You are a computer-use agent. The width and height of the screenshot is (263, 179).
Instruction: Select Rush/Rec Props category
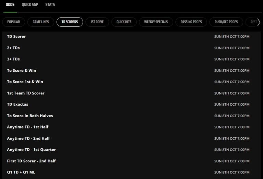[x=226, y=22]
